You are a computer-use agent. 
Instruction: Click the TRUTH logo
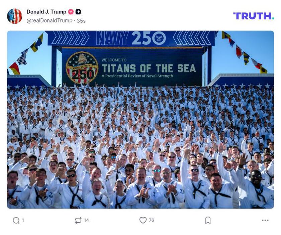(x=254, y=16)
